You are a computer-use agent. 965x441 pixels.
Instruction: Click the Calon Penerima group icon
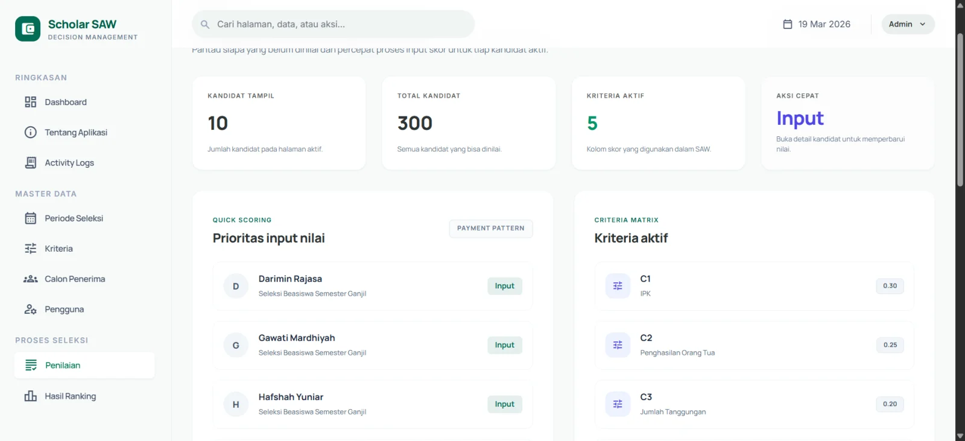(30, 279)
